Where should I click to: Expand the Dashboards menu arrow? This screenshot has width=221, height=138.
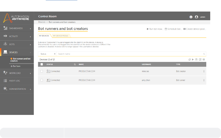(31, 29)
